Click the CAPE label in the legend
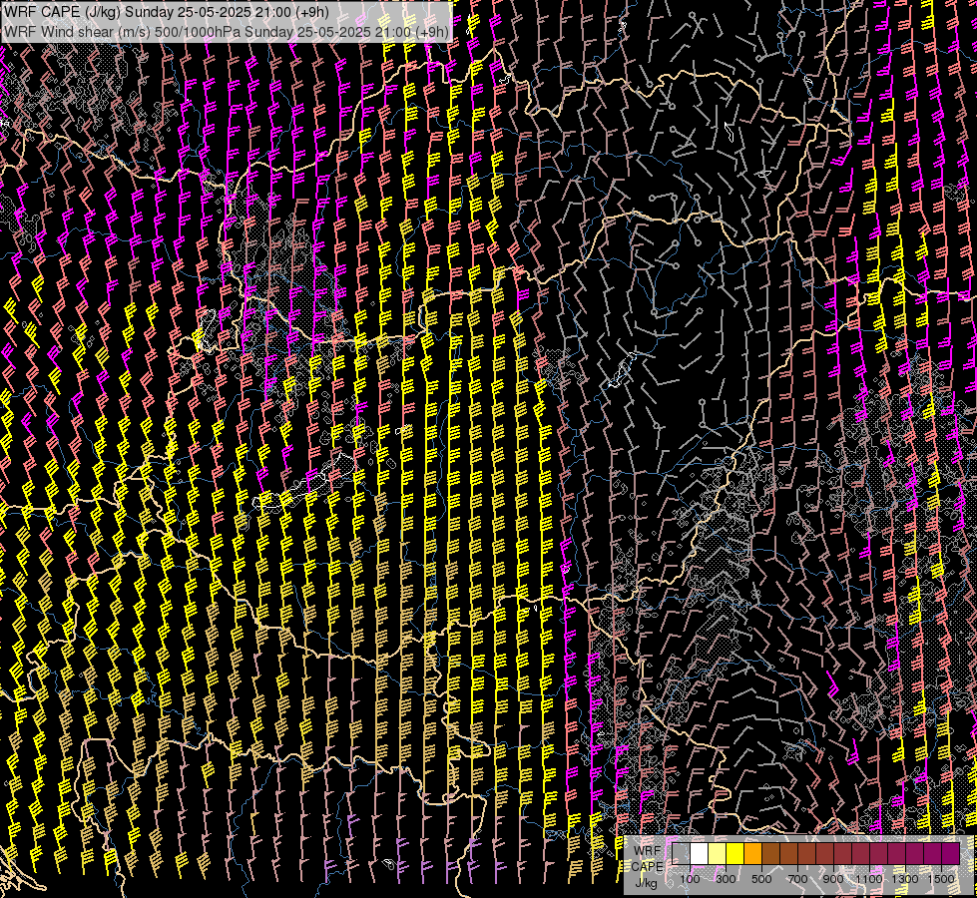This screenshot has height=898, width=977. click(647, 867)
